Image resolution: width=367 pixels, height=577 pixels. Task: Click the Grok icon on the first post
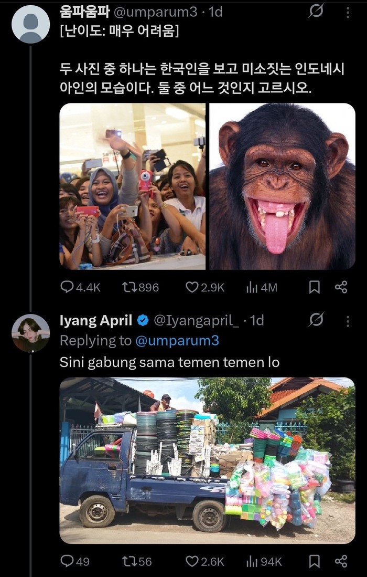[316, 12]
